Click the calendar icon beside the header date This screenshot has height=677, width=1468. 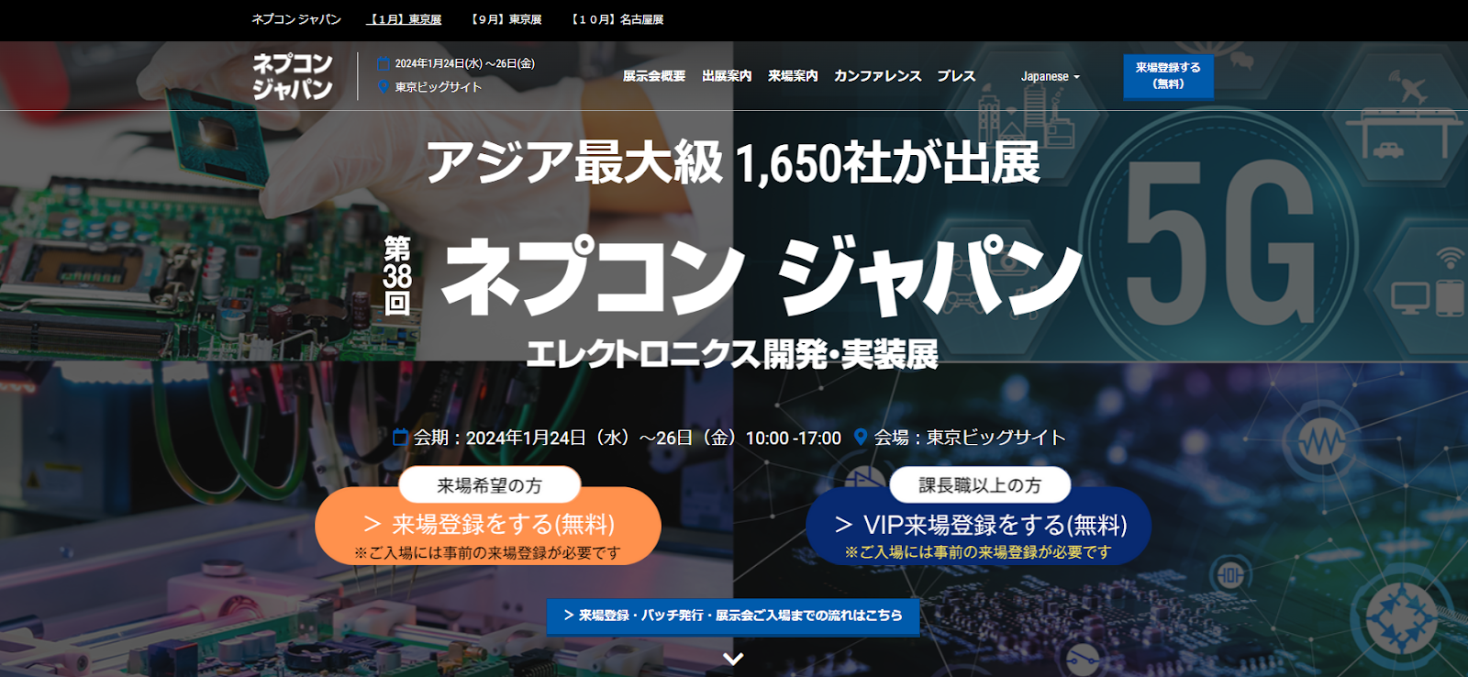coord(384,64)
